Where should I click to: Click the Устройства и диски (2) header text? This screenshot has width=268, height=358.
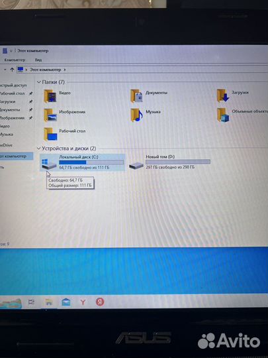pyautogui.click(x=69, y=149)
